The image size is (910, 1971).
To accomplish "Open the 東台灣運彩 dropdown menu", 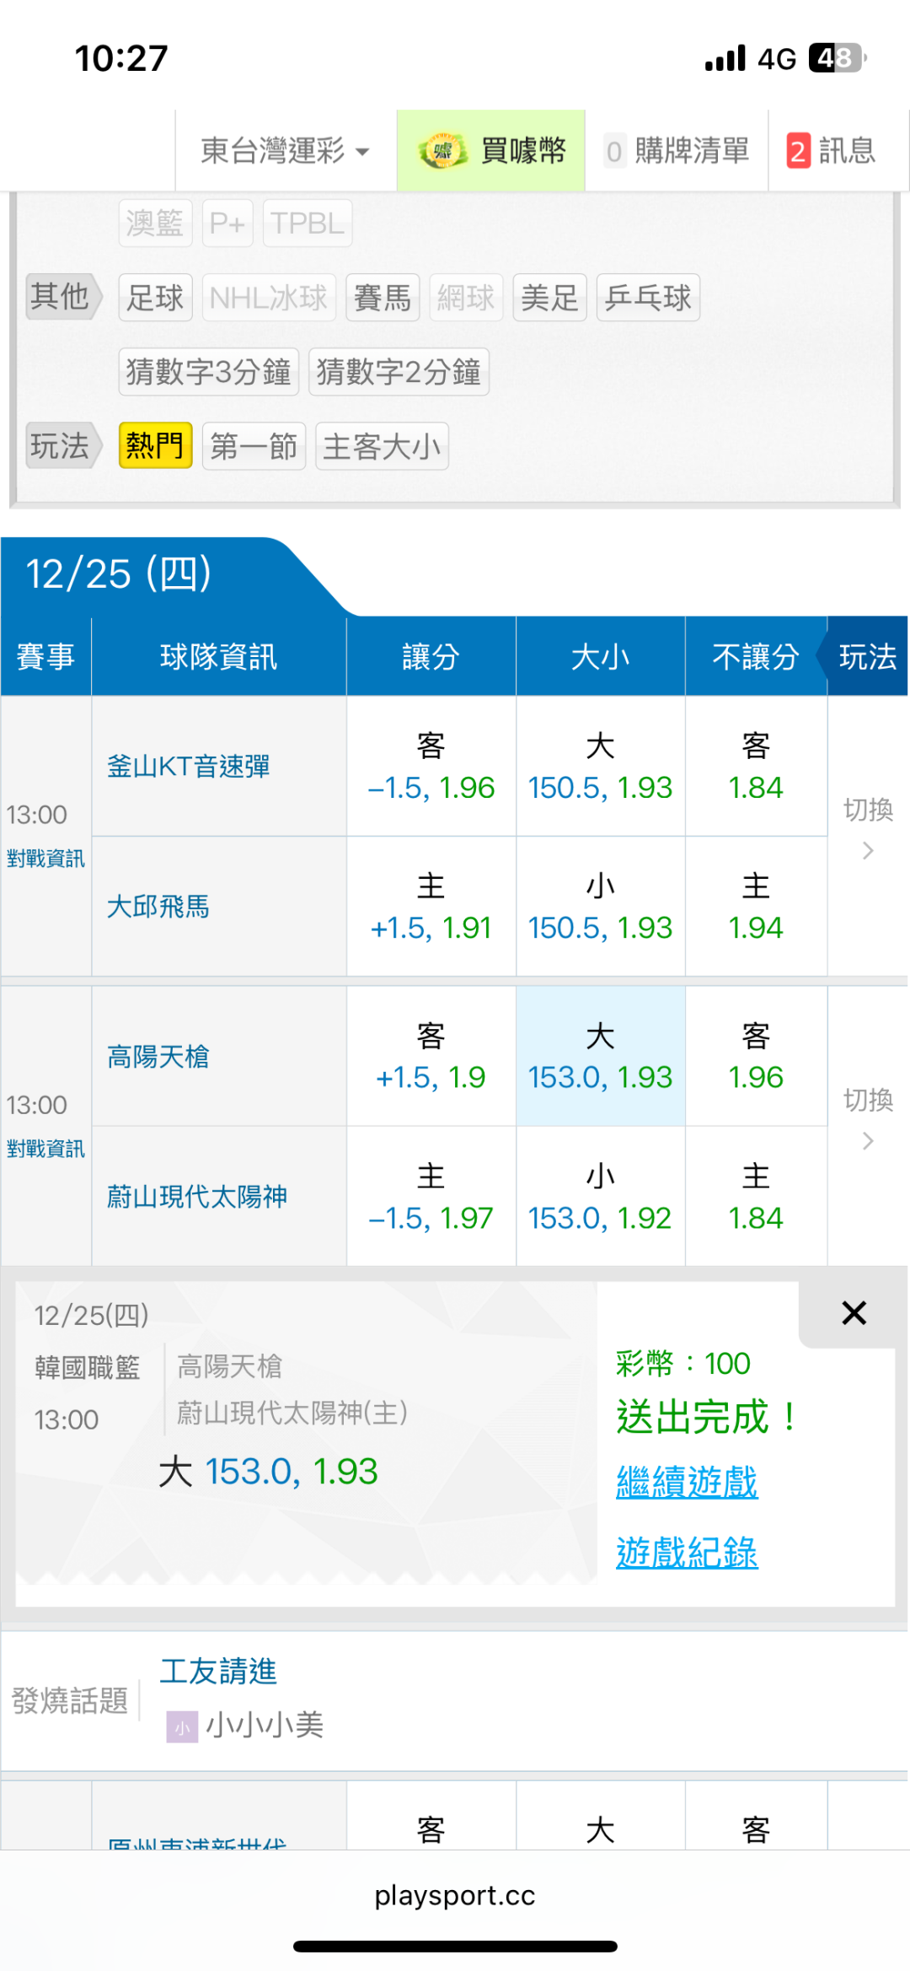I will pyautogui.click(x=285, y=152).
